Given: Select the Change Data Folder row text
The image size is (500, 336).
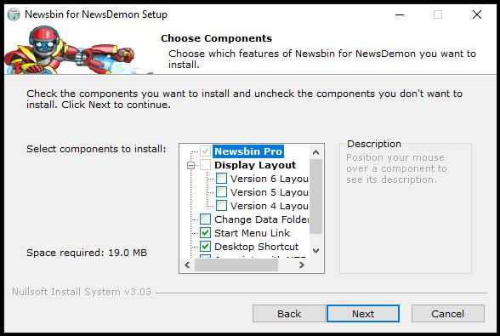Looking at the screenshot, I should tap(262, 219).
